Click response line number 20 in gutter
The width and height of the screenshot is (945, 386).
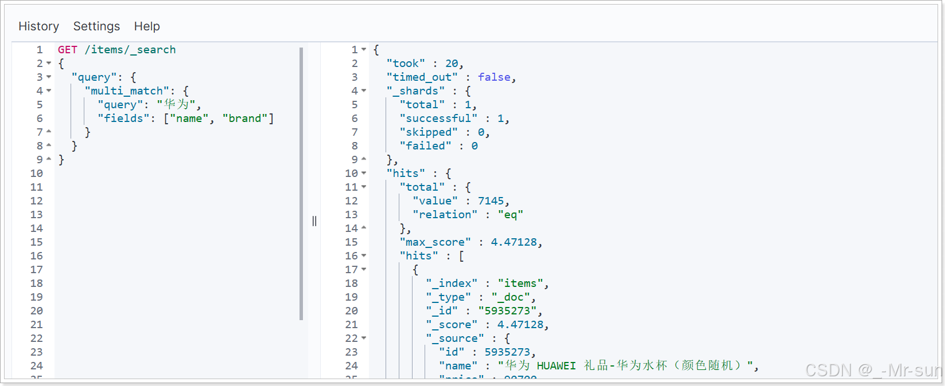click(x=352, y=311)
